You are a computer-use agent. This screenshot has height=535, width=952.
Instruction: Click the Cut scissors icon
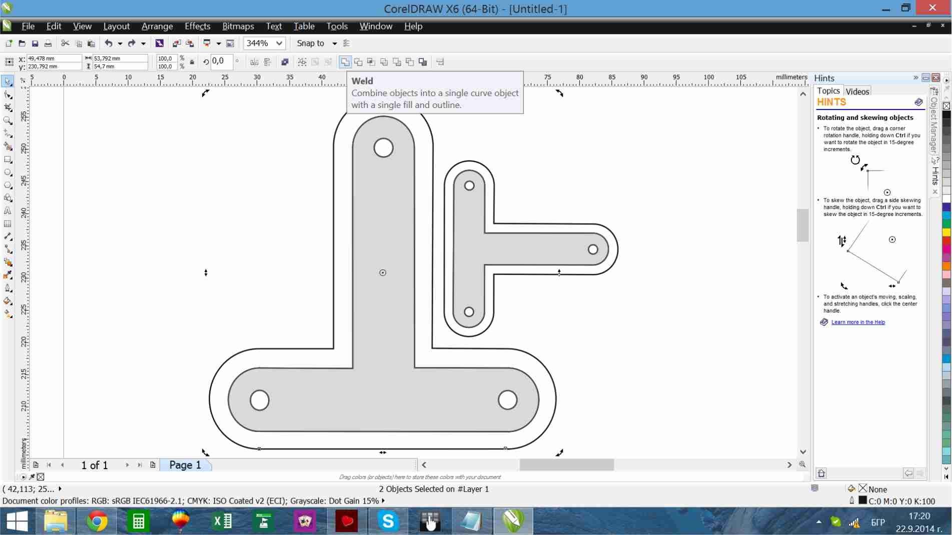tap(65, 43)
